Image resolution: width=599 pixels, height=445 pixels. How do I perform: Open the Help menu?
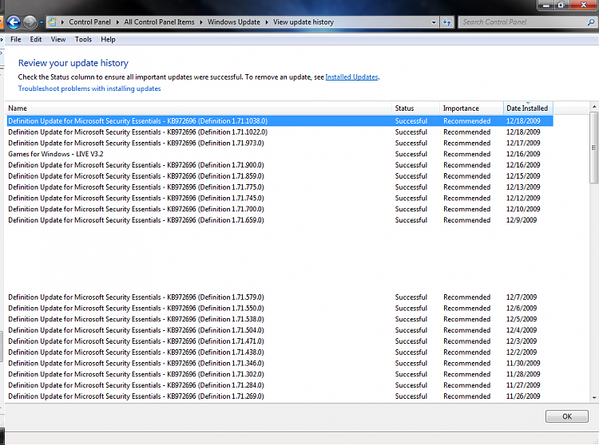point(108,39)
